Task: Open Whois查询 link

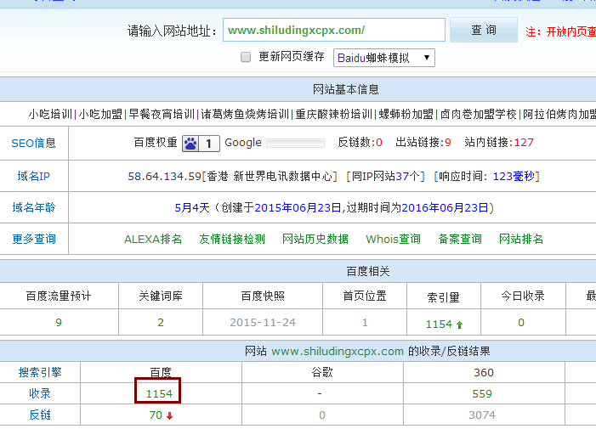Action: click(393, 239)
